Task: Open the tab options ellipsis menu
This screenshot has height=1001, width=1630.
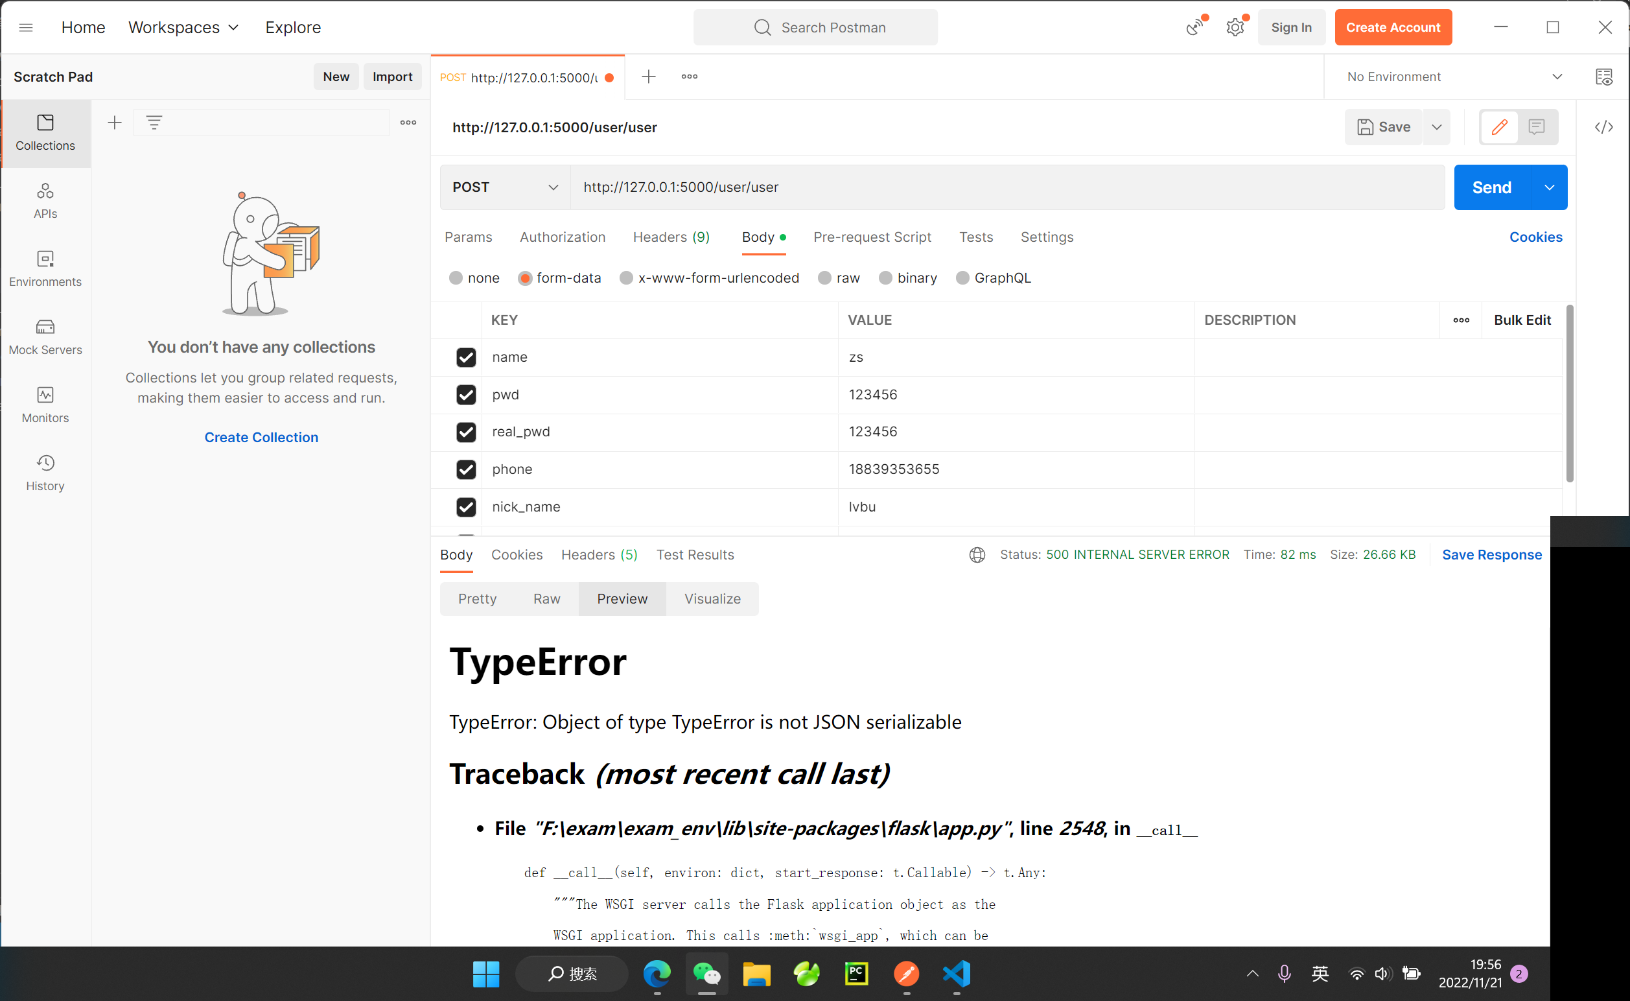Action: point(690,77)
